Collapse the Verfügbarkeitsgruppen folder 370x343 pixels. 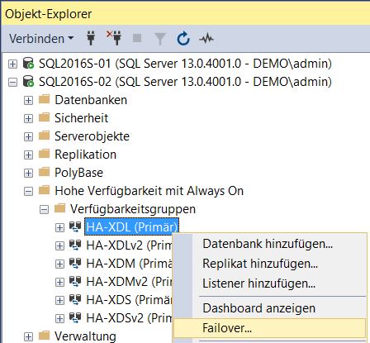tap(44, 209)
